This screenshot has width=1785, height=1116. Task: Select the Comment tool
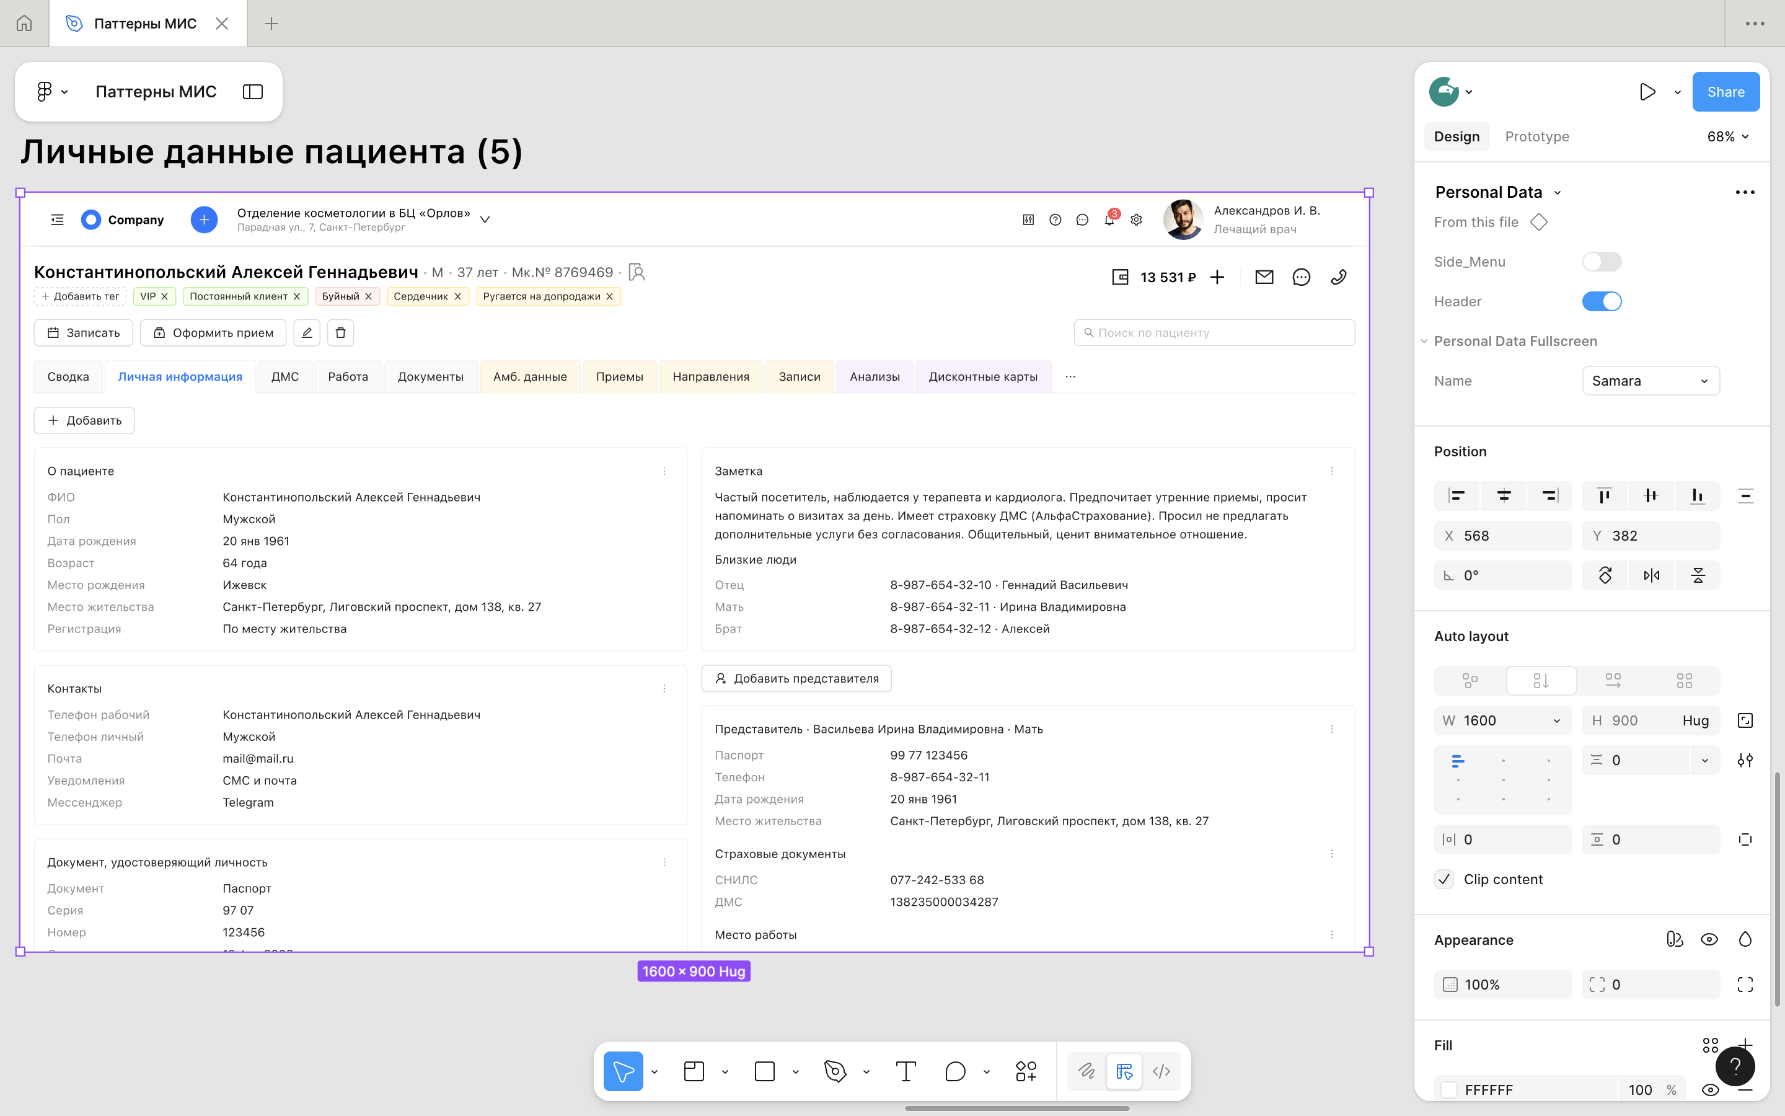pos(954,1071)
